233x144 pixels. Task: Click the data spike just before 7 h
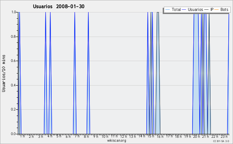[x=75, y=73]
